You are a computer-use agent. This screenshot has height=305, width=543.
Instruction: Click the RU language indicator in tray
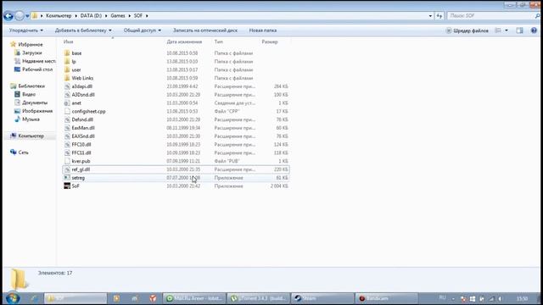[442, 298]
